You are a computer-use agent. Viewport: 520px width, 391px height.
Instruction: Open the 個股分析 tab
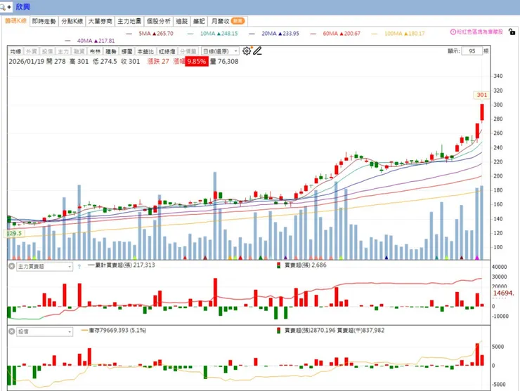tap(159, 21)
